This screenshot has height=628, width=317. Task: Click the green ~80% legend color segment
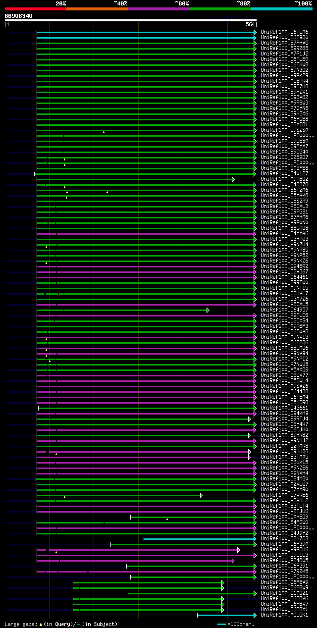pos(220,9)
